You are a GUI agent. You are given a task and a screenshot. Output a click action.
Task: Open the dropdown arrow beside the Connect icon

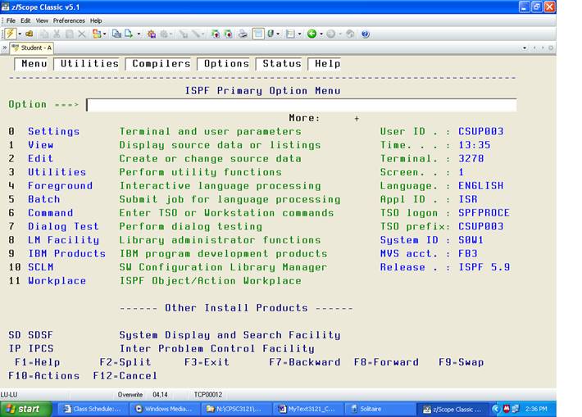point(20,34)
